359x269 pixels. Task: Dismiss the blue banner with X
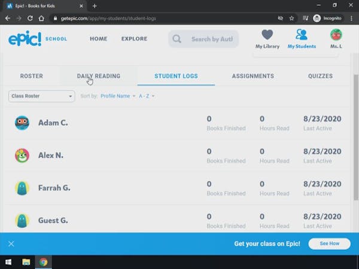11,244
